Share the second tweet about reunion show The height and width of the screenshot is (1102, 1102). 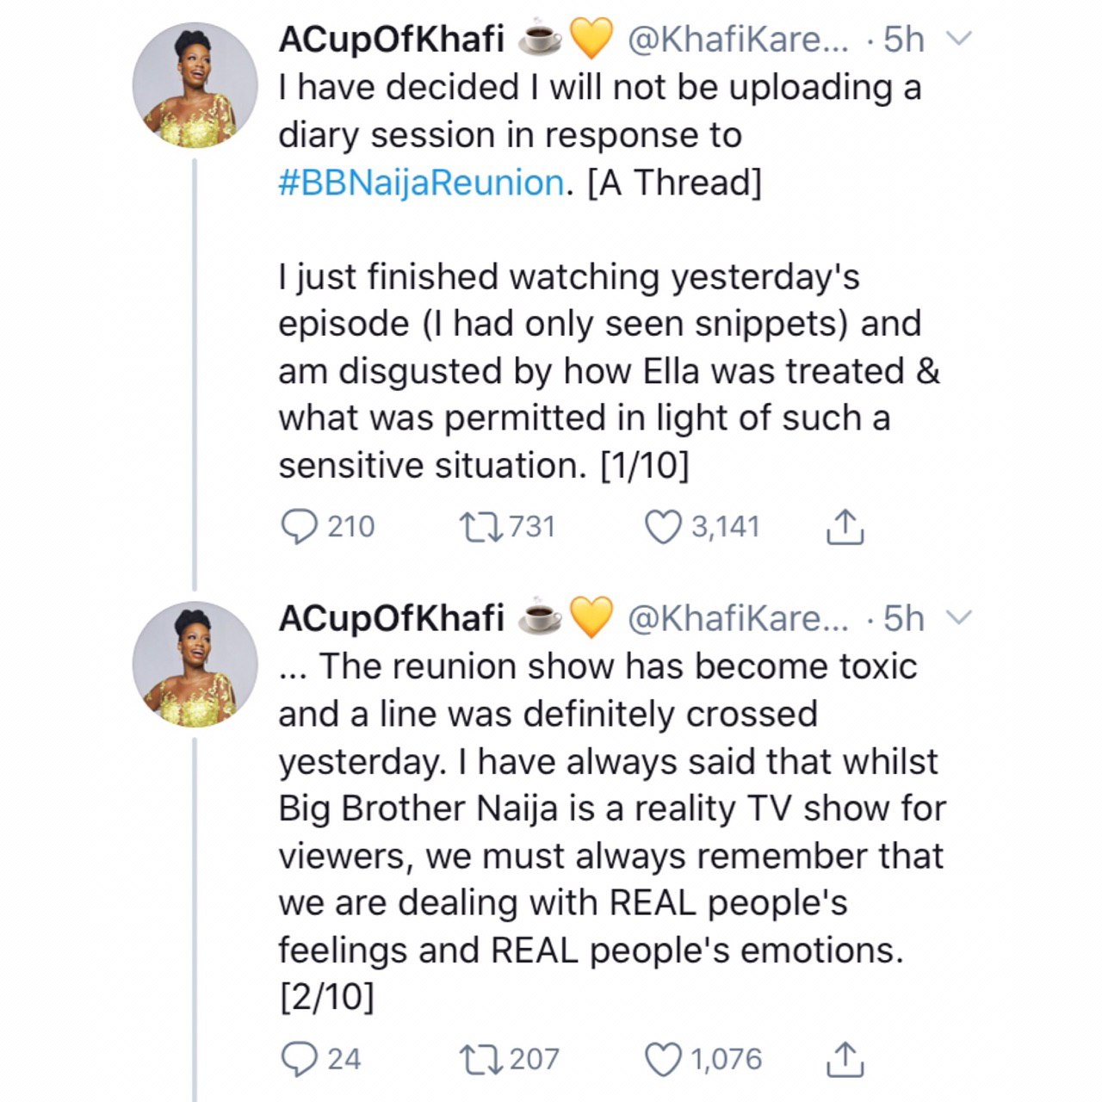coord(845,1059)
